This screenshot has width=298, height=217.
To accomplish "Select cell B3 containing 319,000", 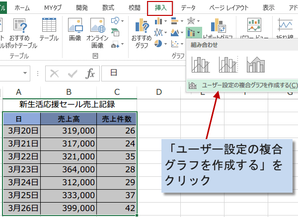I will tap(69, 131).
